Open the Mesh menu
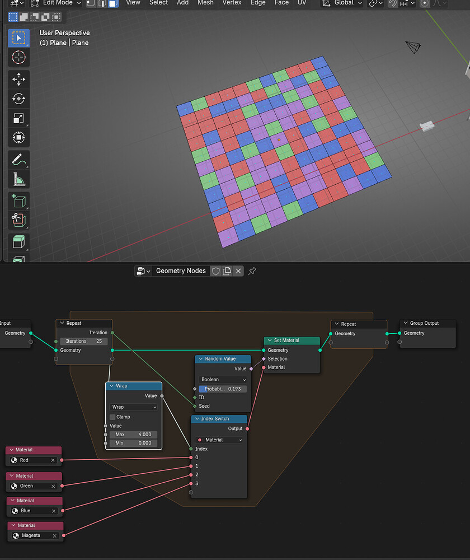This screenshot has width=470, height=560. point(205,3)
